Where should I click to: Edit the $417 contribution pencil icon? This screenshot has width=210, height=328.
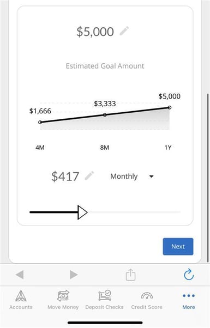tap(89, 175)
